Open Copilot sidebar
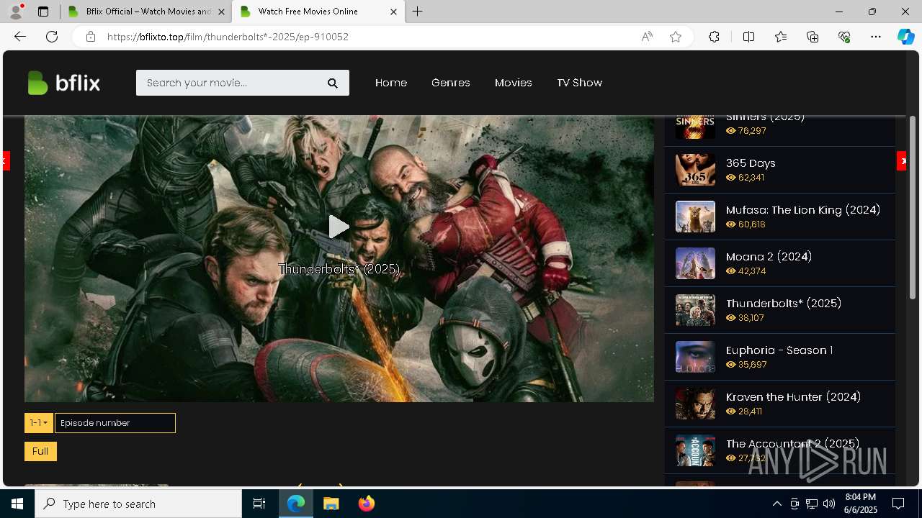The image size is (922, 518). [905, 37]
